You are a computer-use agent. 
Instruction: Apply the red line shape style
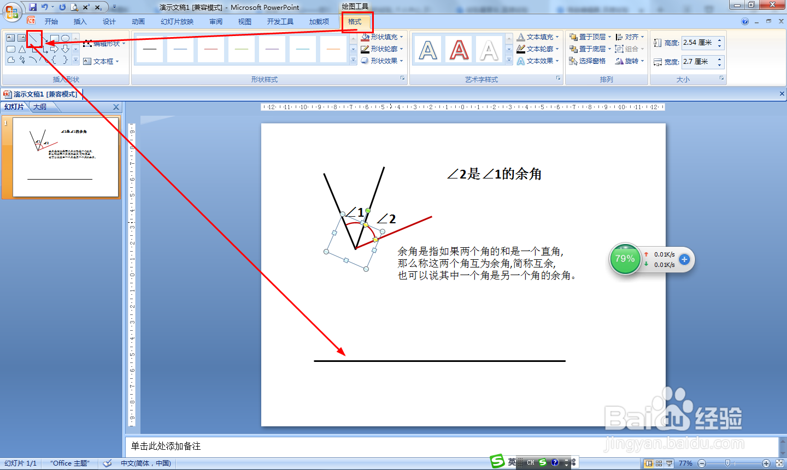click(211, 49)
